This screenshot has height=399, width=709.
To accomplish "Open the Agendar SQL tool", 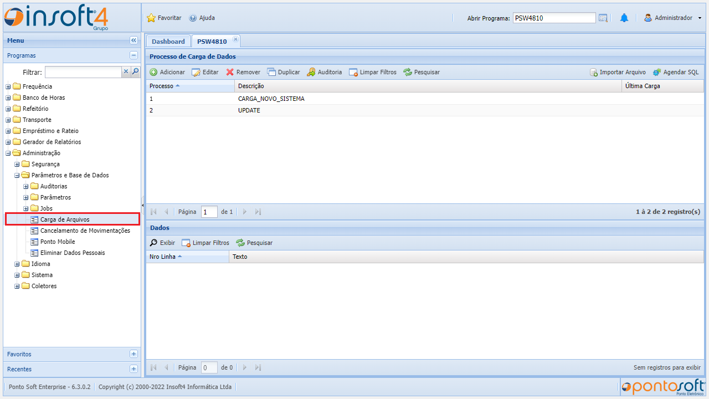I will click(657, 72).
